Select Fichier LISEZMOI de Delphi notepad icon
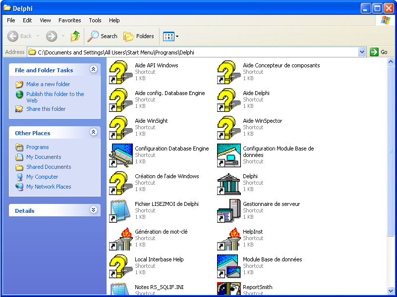 [120, 211]
